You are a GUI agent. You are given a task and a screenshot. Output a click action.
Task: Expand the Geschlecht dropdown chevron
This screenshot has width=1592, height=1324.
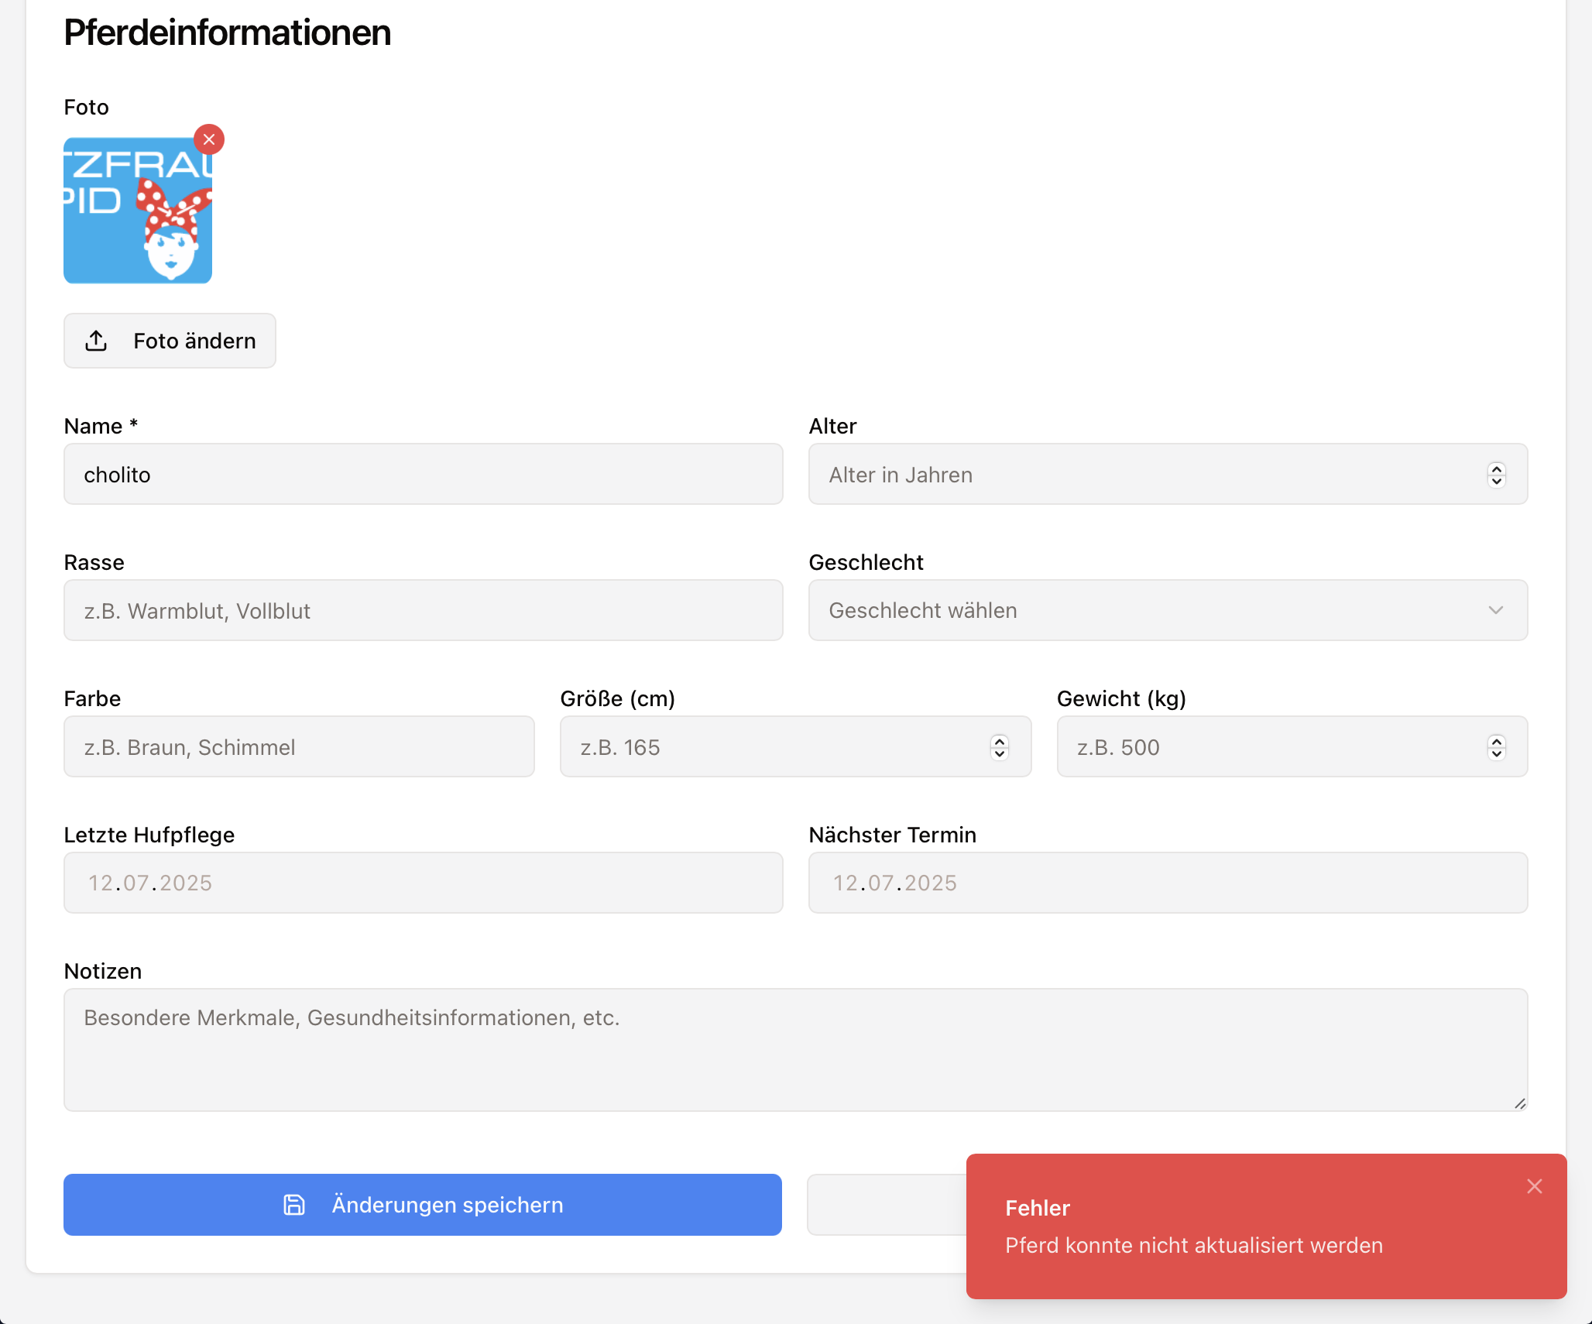(x=1495, y=611)
